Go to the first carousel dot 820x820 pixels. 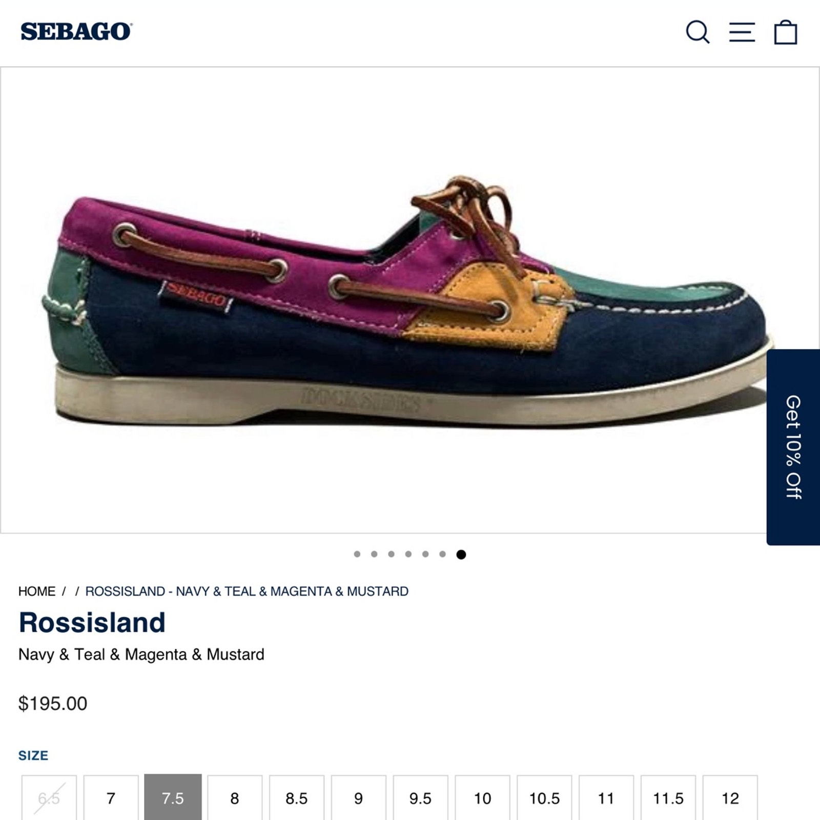[357, 554]
